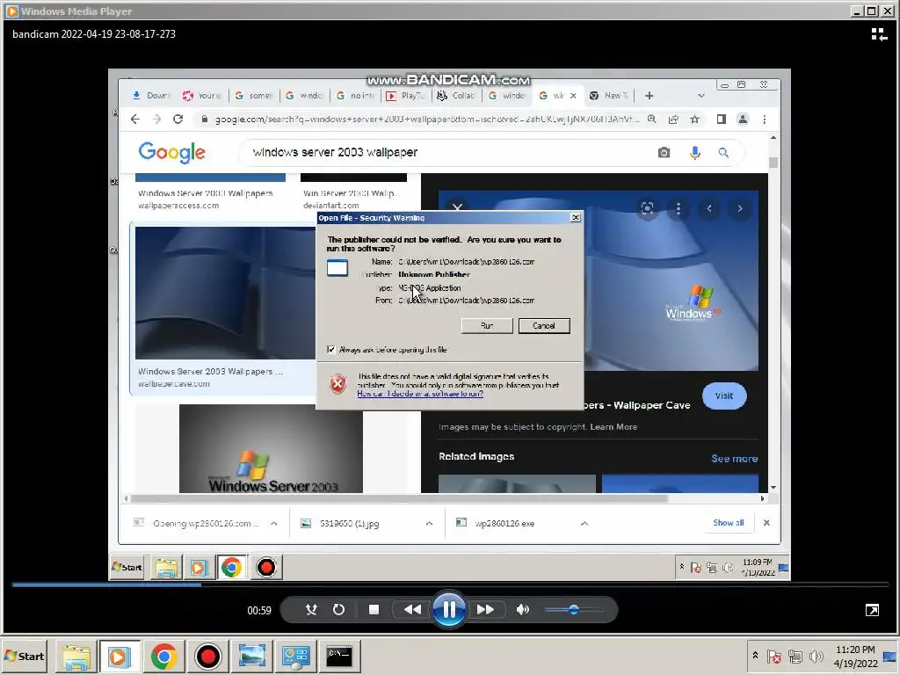
Task: Adjust the Media Player volume slider
Action: point(573,610)
